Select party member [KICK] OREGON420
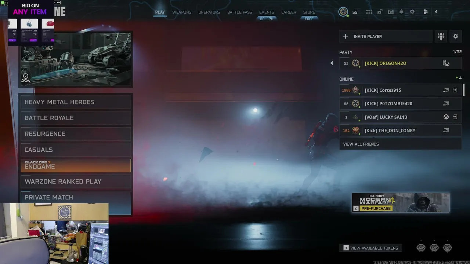Image resolution: width=470 pixels, height=264 pixels. click(400, 63)
